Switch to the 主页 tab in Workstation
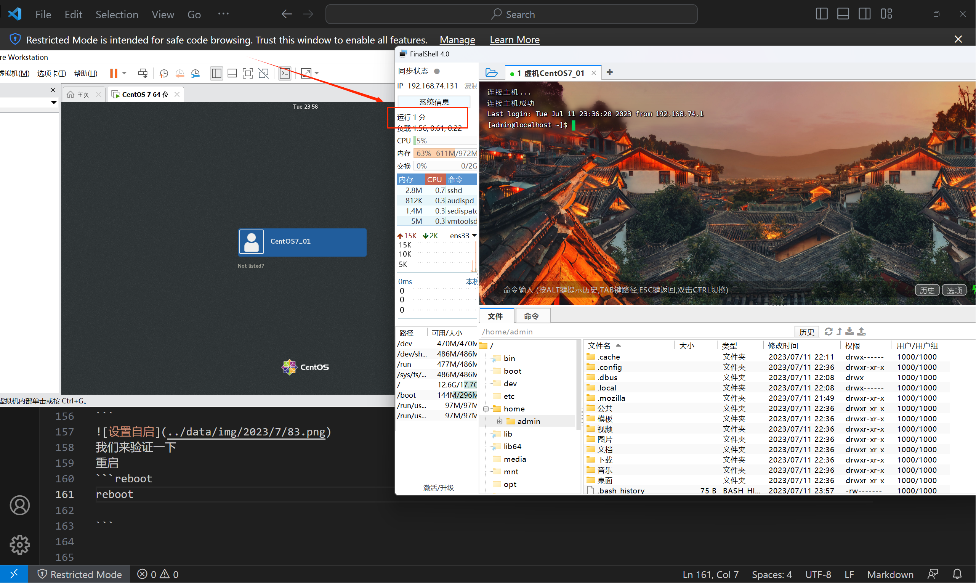The image size is (976, 583). pyautogui.click(x=83, y=95)
